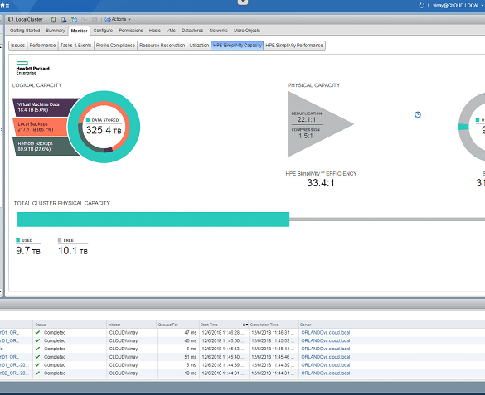The width and height of the screenshot is (485, 395).
Task: Click the green check in the 51 ms row
Action: tap(38, 357)
